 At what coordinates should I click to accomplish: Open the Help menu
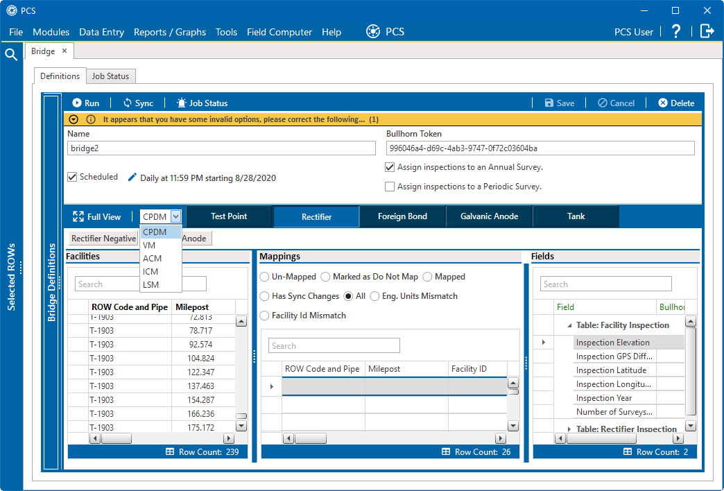tap(331, 32)
